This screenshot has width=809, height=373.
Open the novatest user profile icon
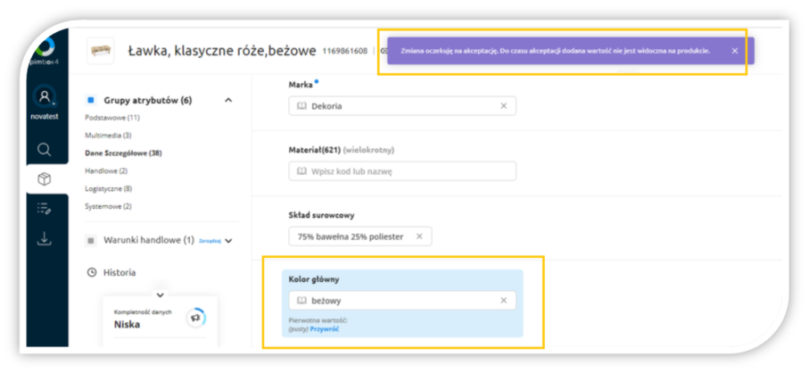click(x=45, y=97)
